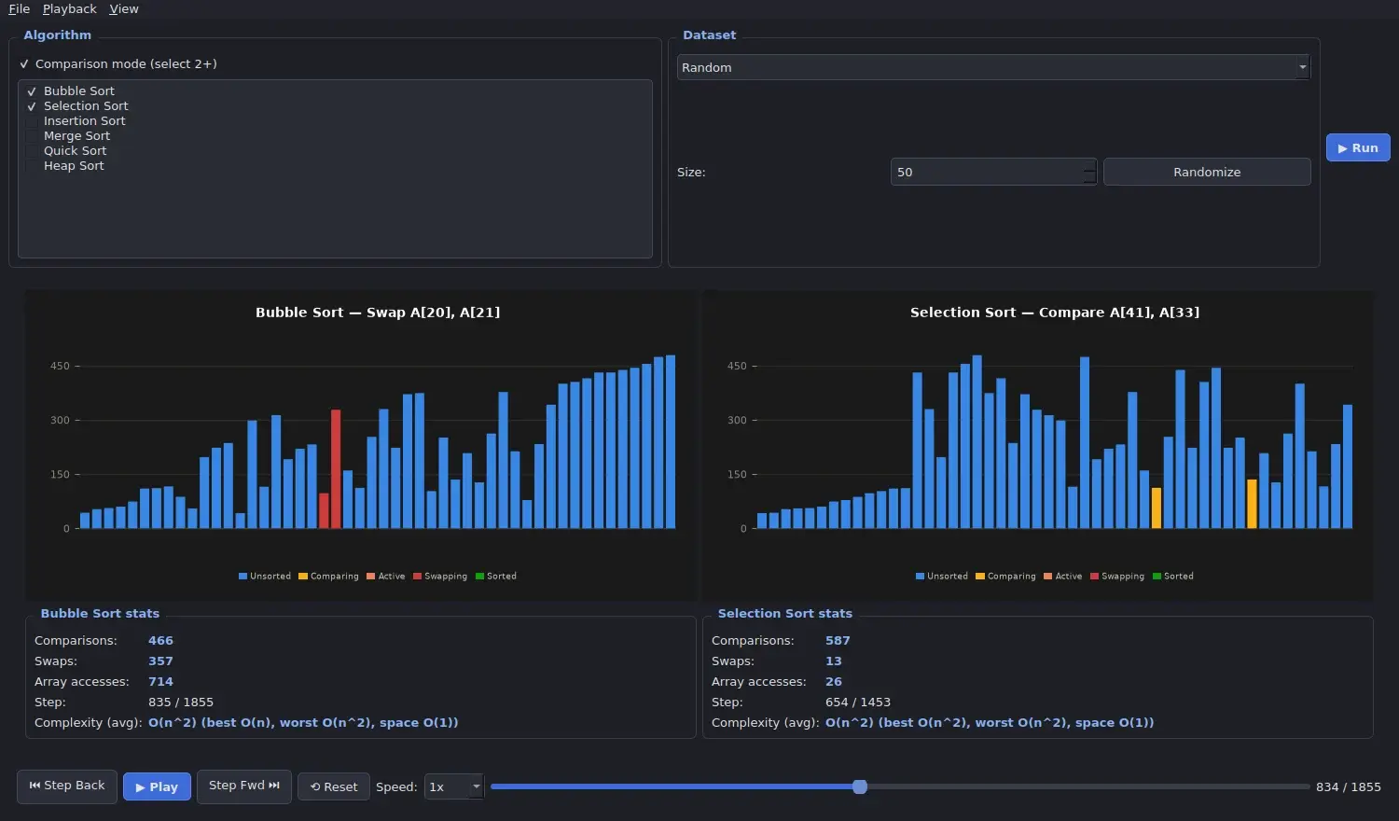Click the Unsorted legend swatch in Selection Sort chart
This screenshot has width=1399, height=821.
[921, 577]
